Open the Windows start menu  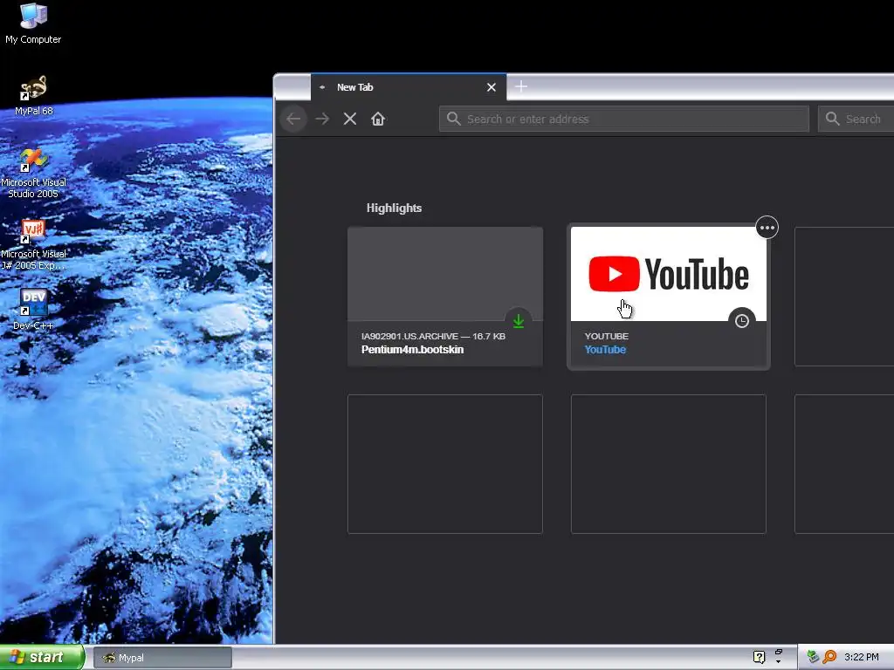(42, 658)
